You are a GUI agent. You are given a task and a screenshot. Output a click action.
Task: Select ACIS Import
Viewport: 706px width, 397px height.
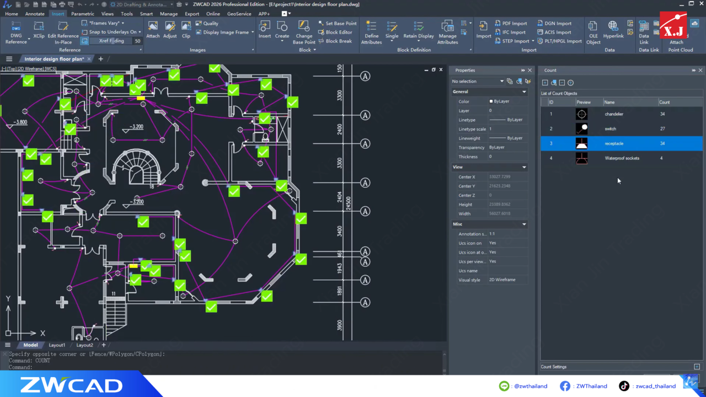553,32
